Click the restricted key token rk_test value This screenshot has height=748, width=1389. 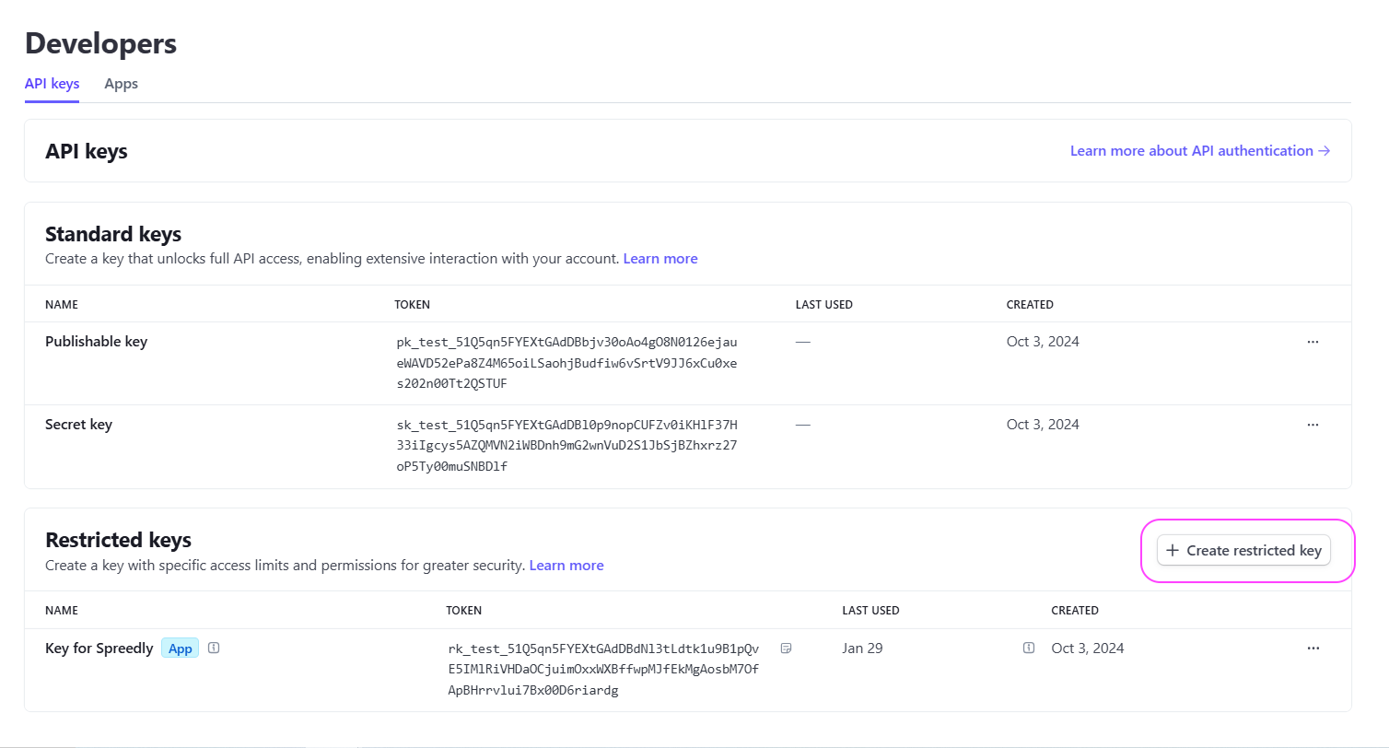click(603, 670)
